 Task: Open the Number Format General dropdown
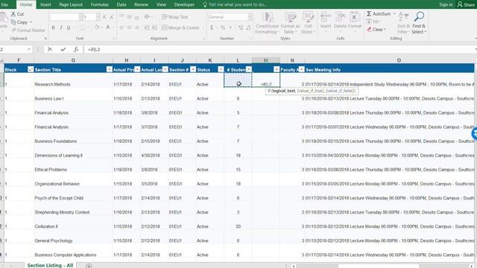click(250, 17)
